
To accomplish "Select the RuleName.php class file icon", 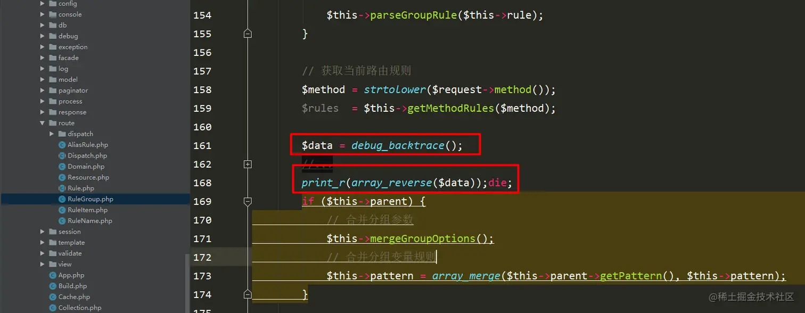I will pos(62,220).
